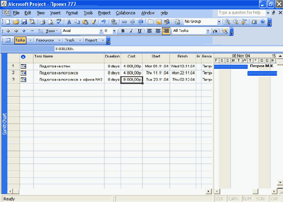The image size is (283, 202).
Task: Toggle AutoFilter on the table
Action: [x=215, y=31]
